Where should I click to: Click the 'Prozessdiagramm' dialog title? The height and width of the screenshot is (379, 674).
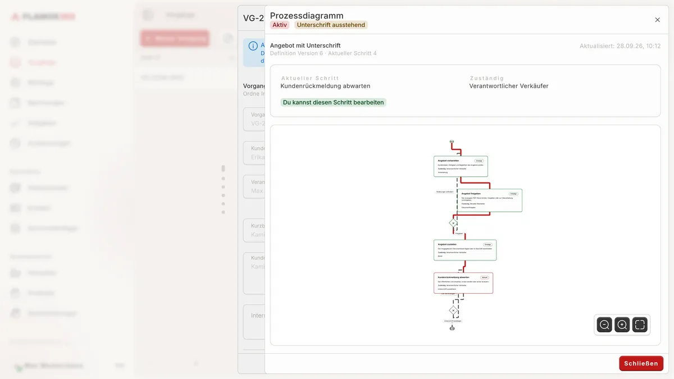(x=307, y=16)
